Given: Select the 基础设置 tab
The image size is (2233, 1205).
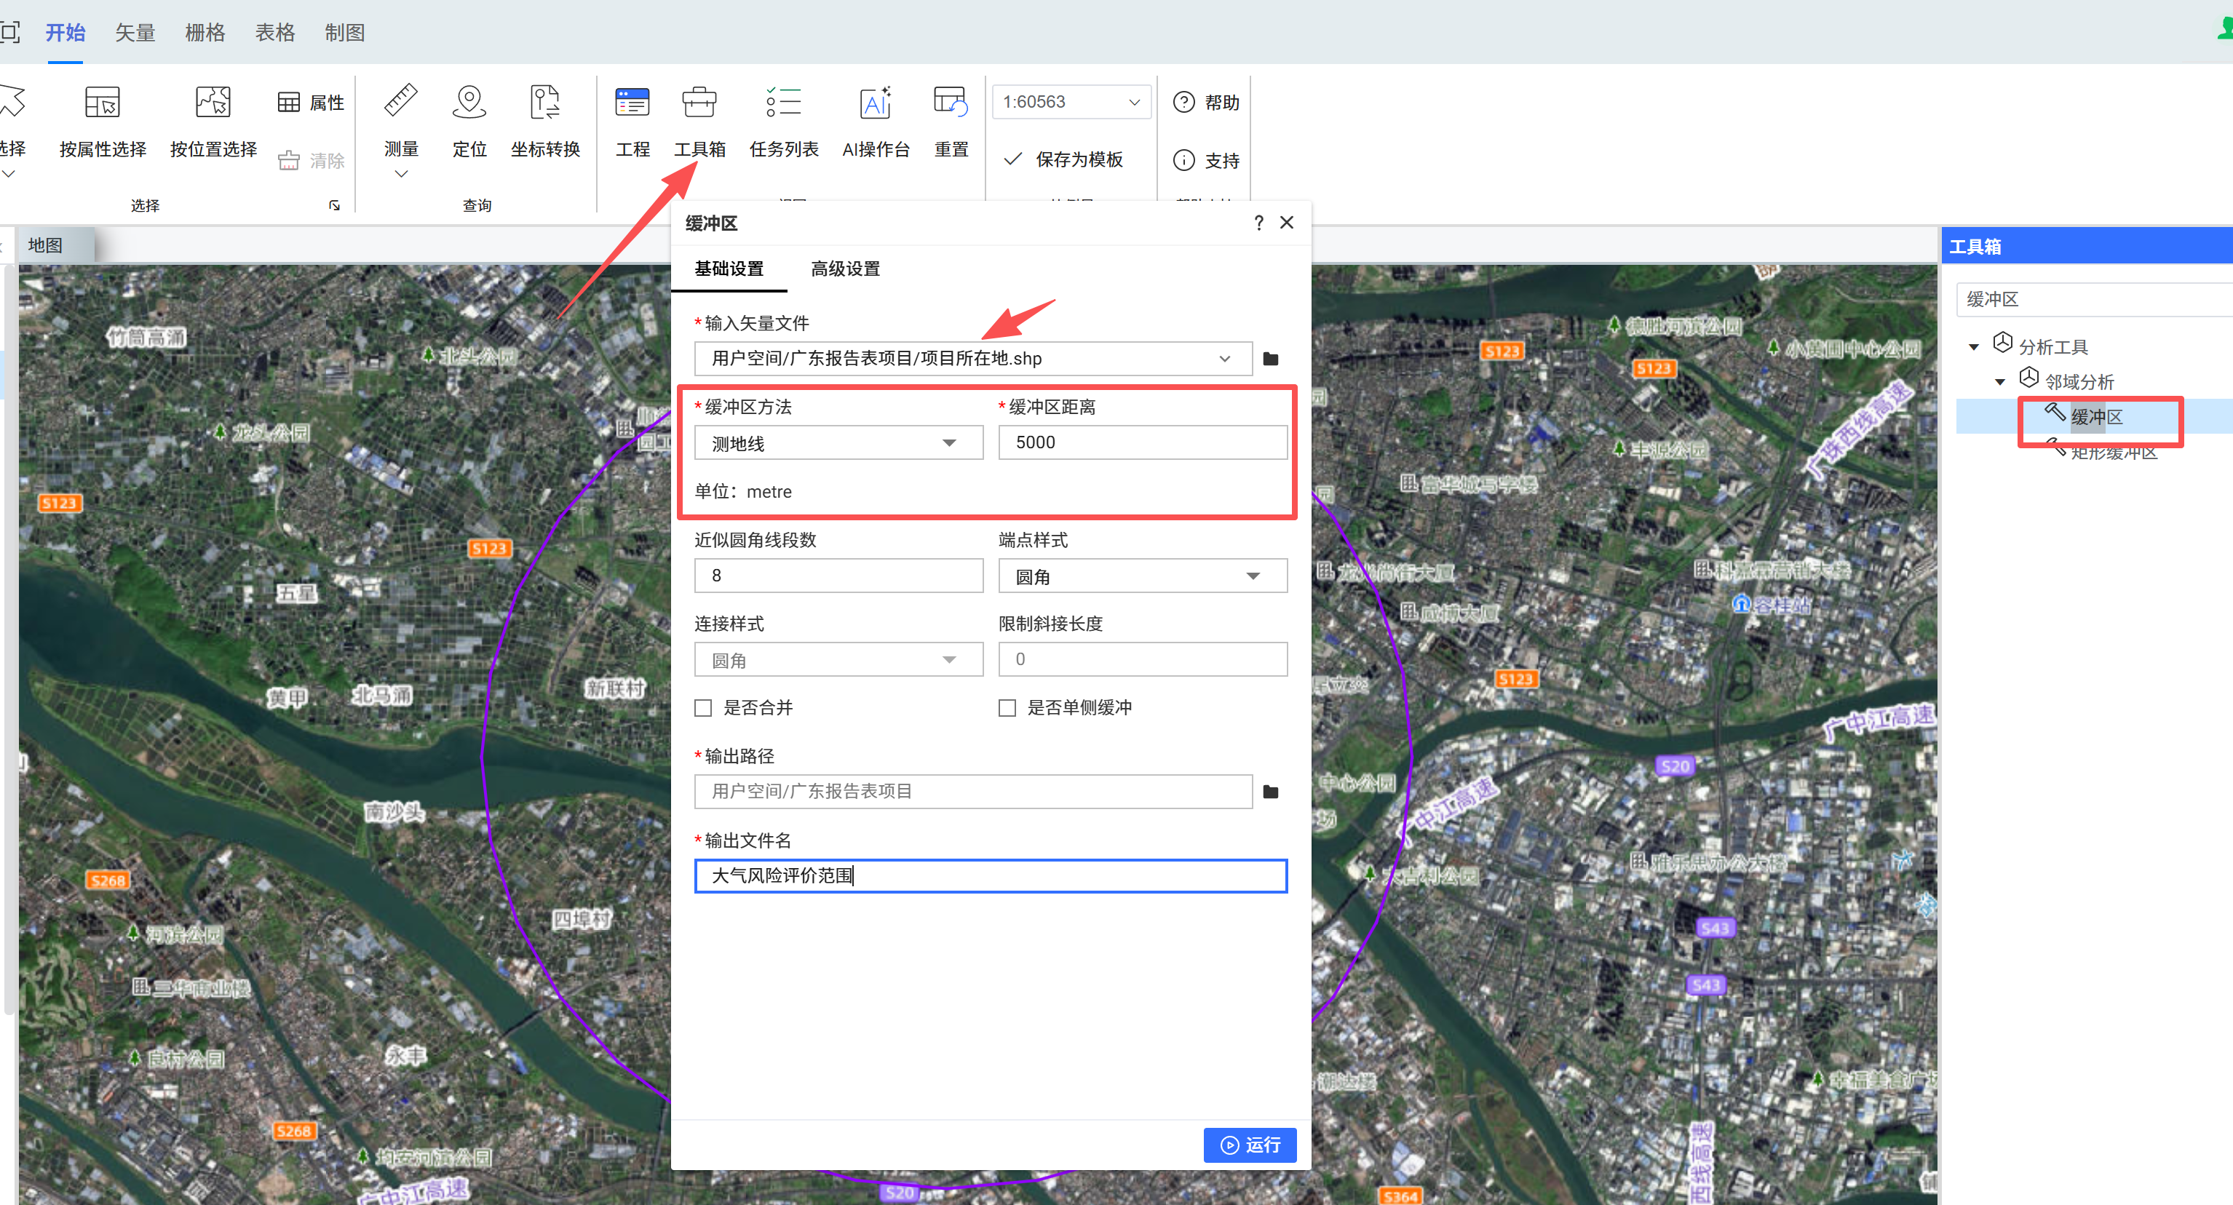Looking at the screenshot, I should tap(729, 269).
